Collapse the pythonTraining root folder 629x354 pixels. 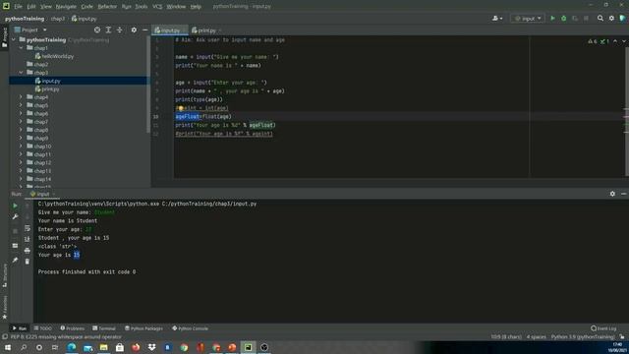pyautogui.click(x=15, y=39)
